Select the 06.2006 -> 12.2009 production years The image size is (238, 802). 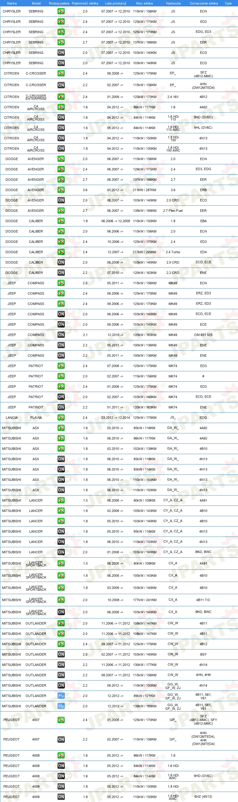(116, 221)
